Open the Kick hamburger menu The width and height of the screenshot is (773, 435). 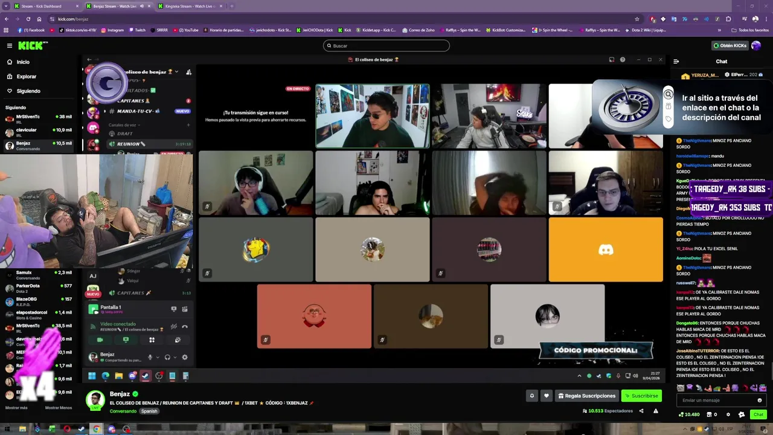coord(10,45)
